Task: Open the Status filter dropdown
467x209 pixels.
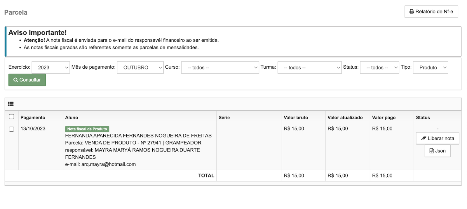Action: 379,67
